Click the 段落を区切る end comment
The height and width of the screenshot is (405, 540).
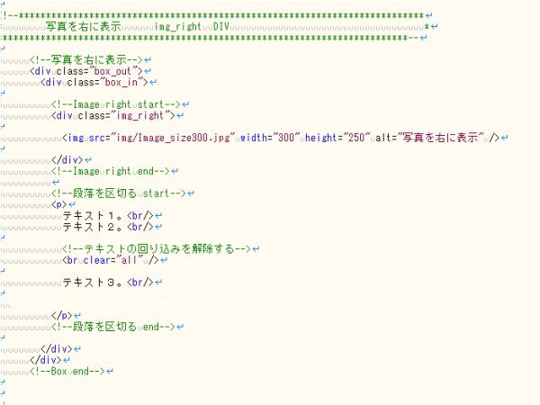112,326
